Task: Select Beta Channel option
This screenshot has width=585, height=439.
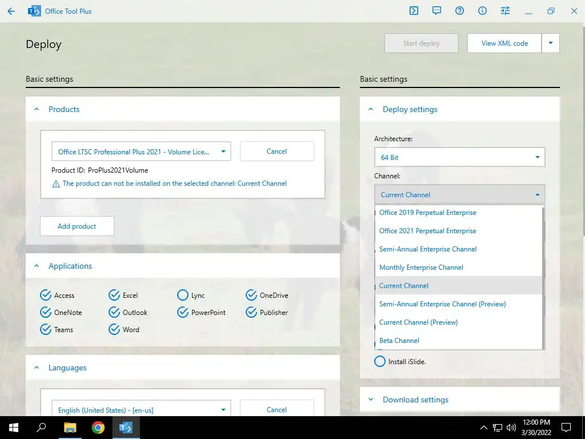Action: pyautogui.click(x=458, y=341)
